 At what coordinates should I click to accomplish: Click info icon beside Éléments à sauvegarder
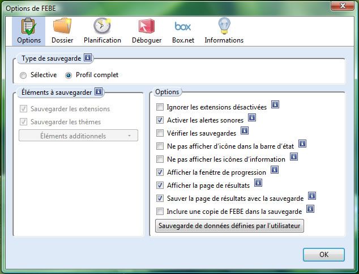pyautogui.click(x=99, y=91)
